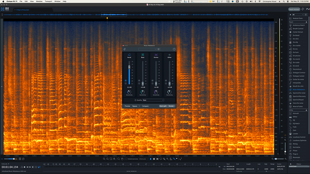Open the Transport menu
Viewport: 310px width, 174px height.
tap(48, 1)
